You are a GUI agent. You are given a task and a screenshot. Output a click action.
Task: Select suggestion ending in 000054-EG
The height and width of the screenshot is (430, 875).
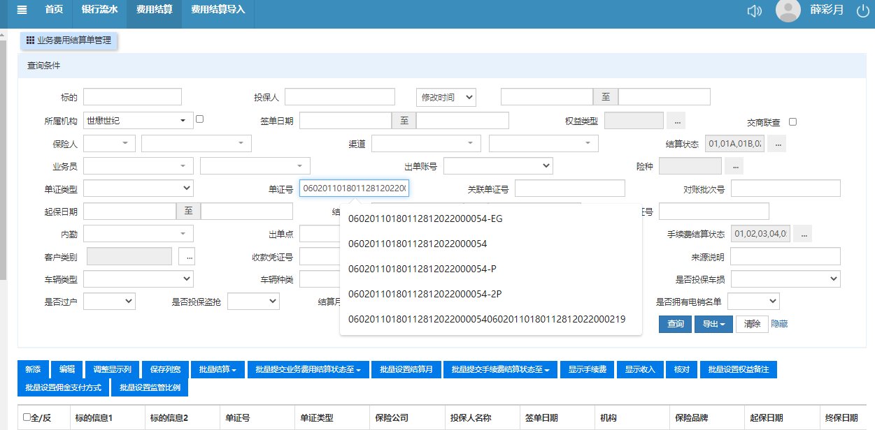(x=425, y=219)
